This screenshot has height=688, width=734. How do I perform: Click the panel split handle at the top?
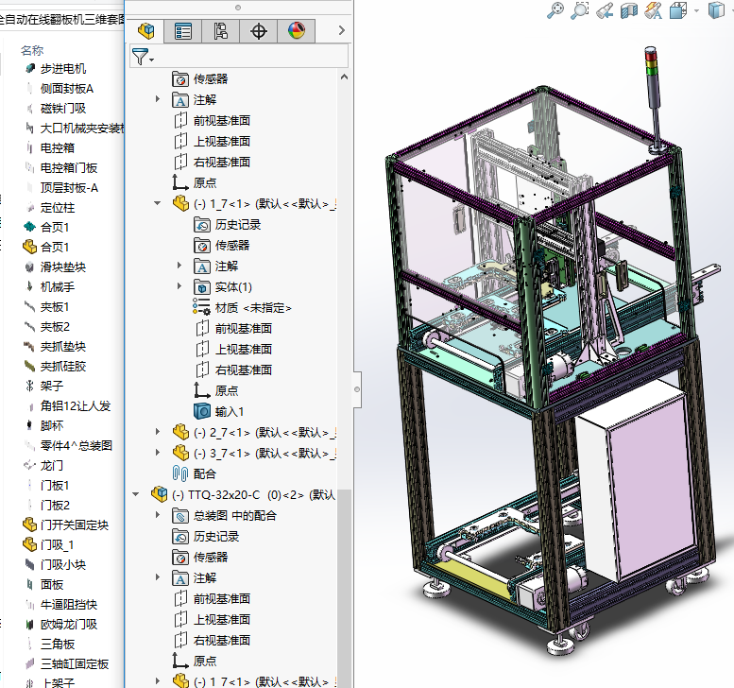[238, 7]
